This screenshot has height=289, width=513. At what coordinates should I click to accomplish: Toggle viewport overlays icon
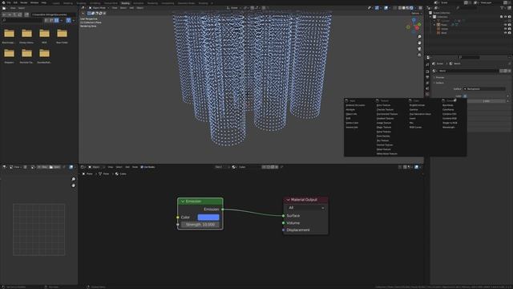tap(386, 7)
